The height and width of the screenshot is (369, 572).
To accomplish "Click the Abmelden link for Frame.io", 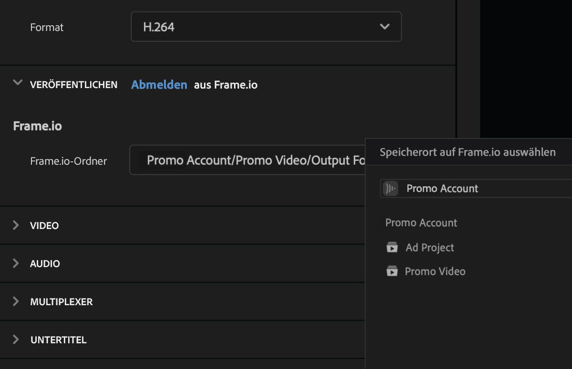I will [159, 85].
